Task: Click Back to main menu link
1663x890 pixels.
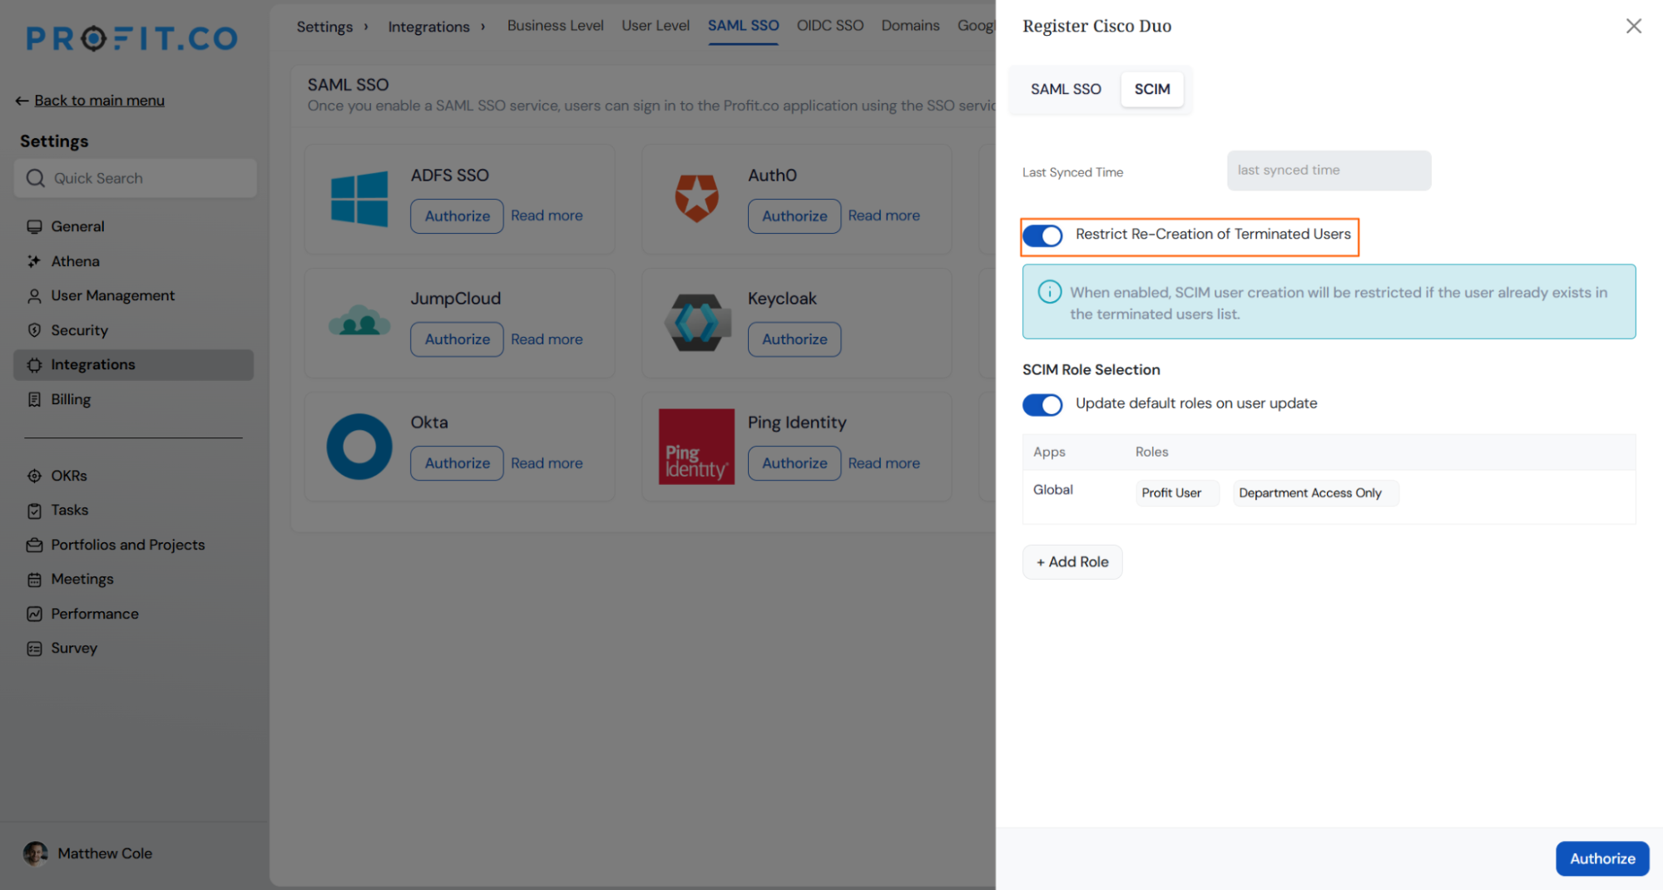Action: click(x=99, y=101)
